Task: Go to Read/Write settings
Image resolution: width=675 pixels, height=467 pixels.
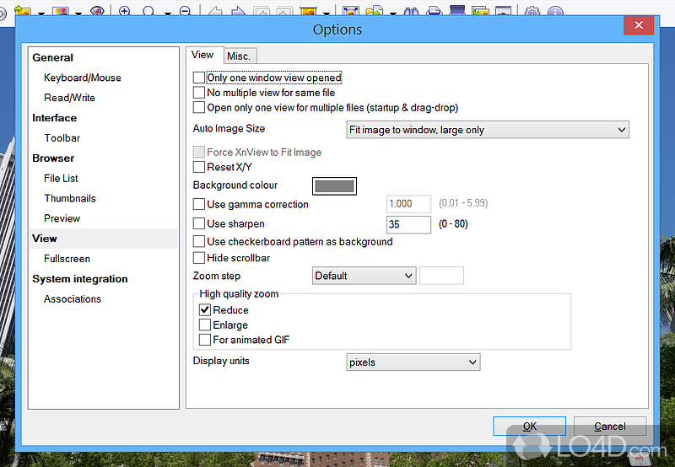Action: coord(69,98)
